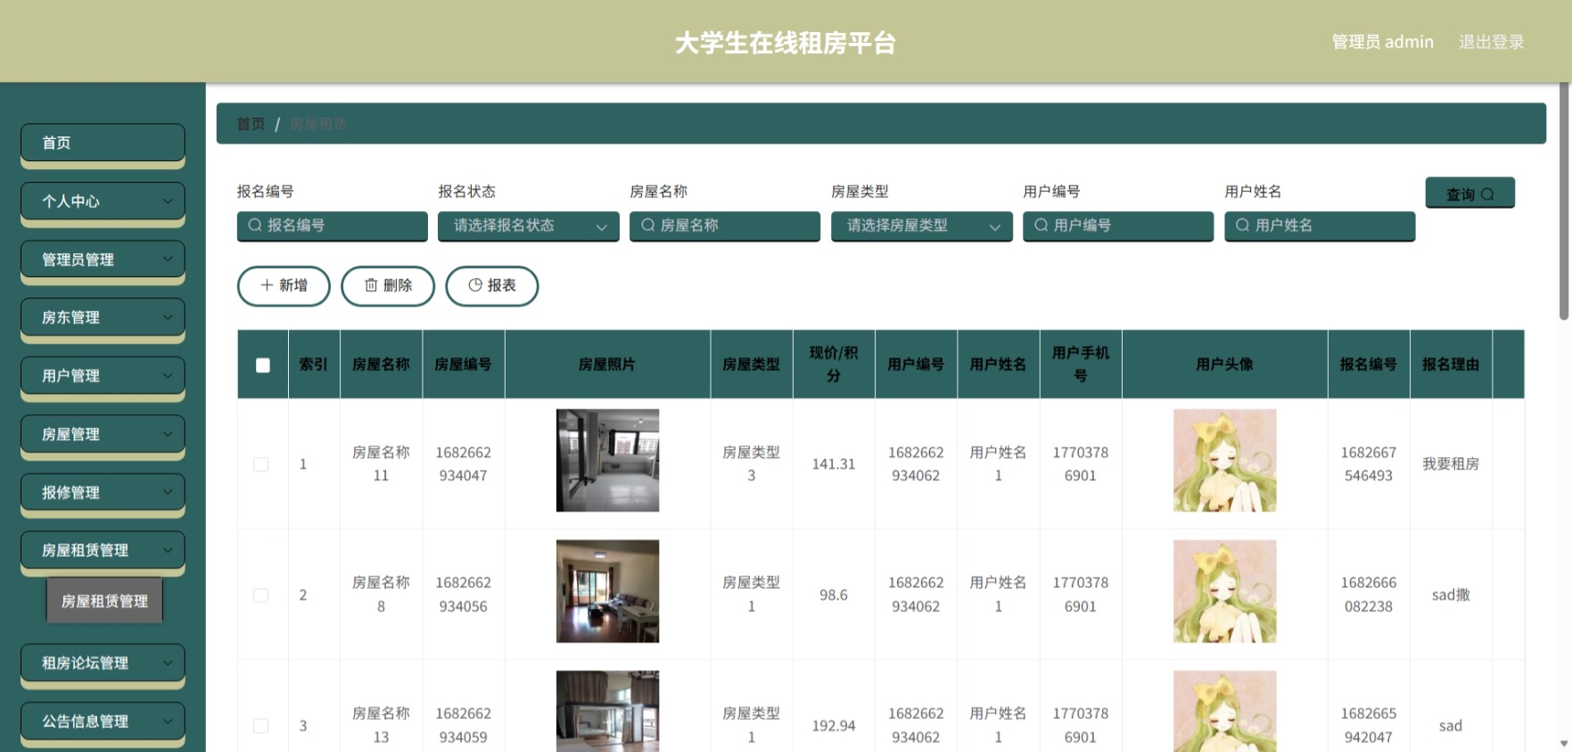This screenshot has height=752, width=1572.
Task: Expand the 管理员管理 sidebar menu
Action: click(103, 259)
